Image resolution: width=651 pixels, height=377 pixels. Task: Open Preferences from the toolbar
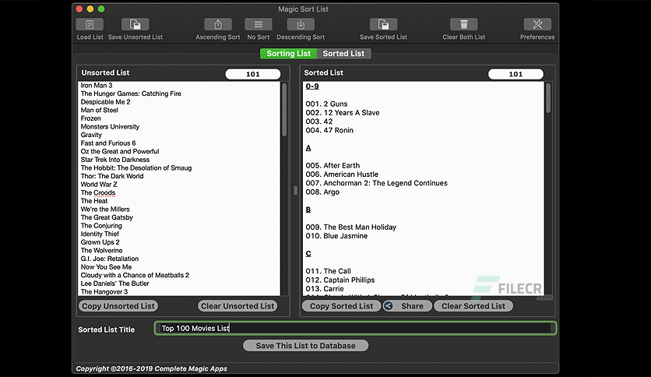pyautogui.click(x=537, y=24)
